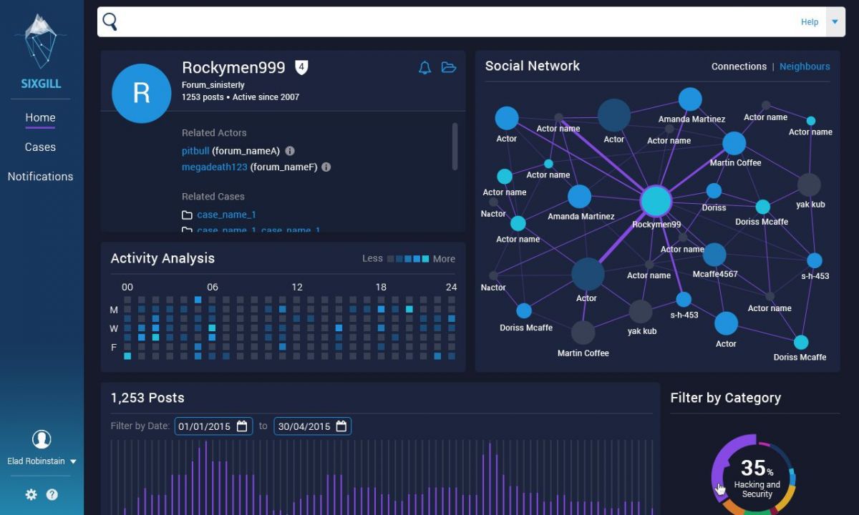The image size is (859, 515).
Task: Select the central Rockymen99 network node
Action: pos(656,201)
